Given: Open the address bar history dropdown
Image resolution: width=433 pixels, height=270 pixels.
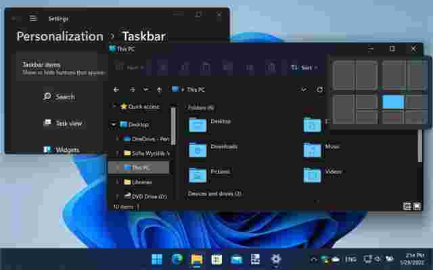Looking at the screenshot, I should click(x=304, y=90).
